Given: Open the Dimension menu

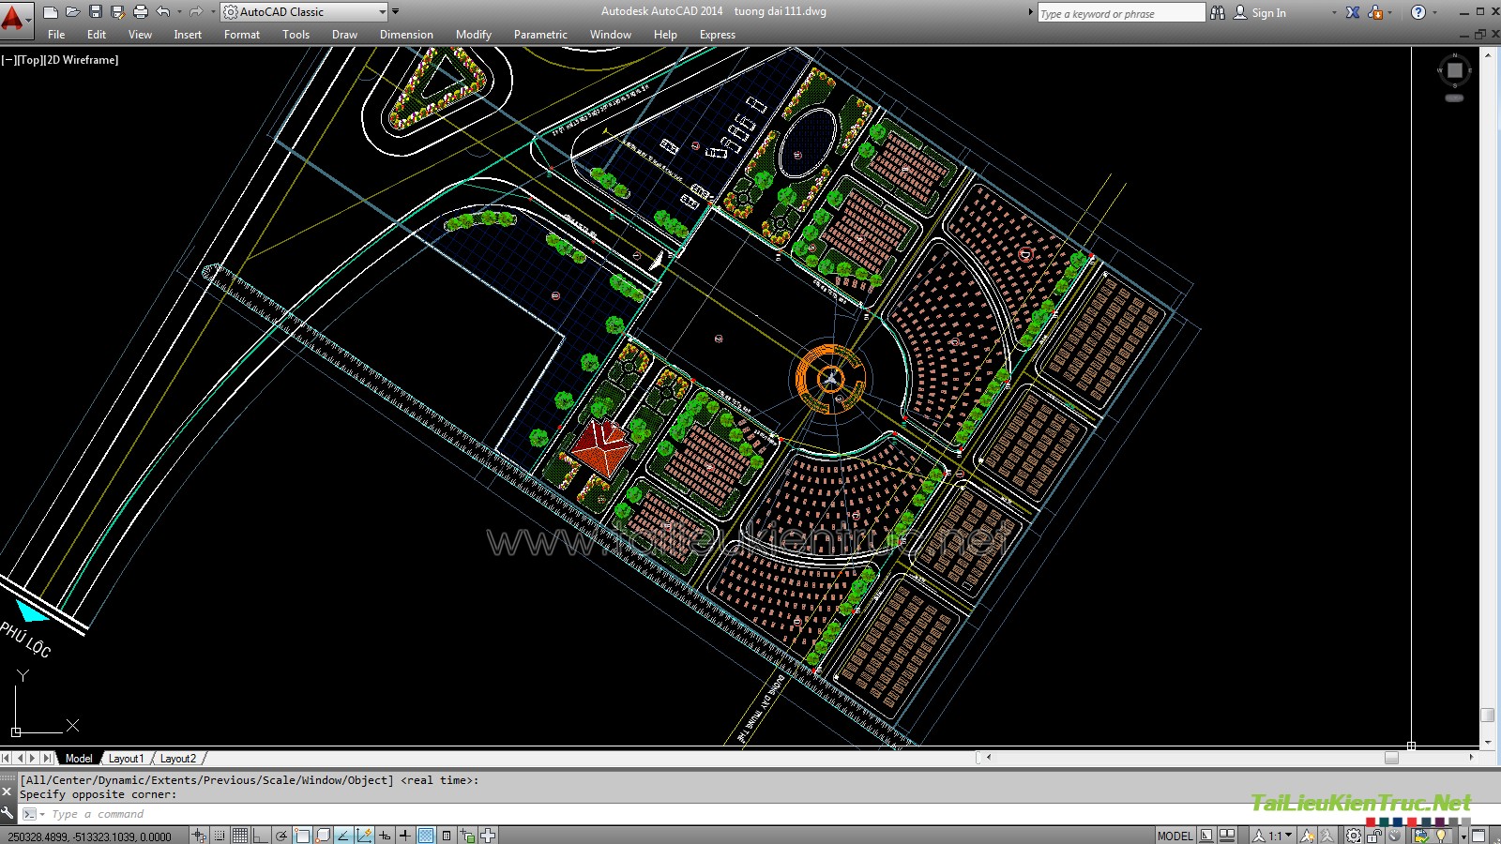Looking at the screenshot, I should click(406, 35).
